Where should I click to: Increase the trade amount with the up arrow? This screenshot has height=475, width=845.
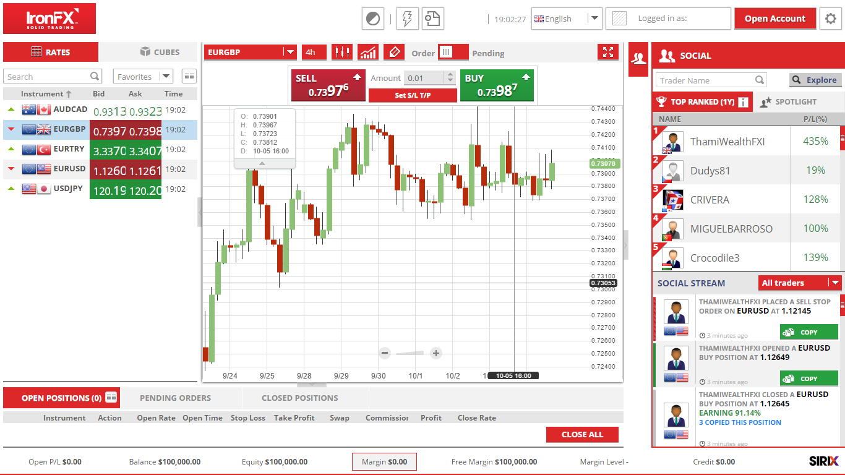pyautogui.click(x=450, y=75)
